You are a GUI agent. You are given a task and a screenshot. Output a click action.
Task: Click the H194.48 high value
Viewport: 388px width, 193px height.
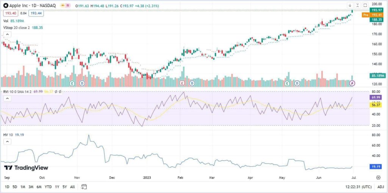click(x=97, y=6)
